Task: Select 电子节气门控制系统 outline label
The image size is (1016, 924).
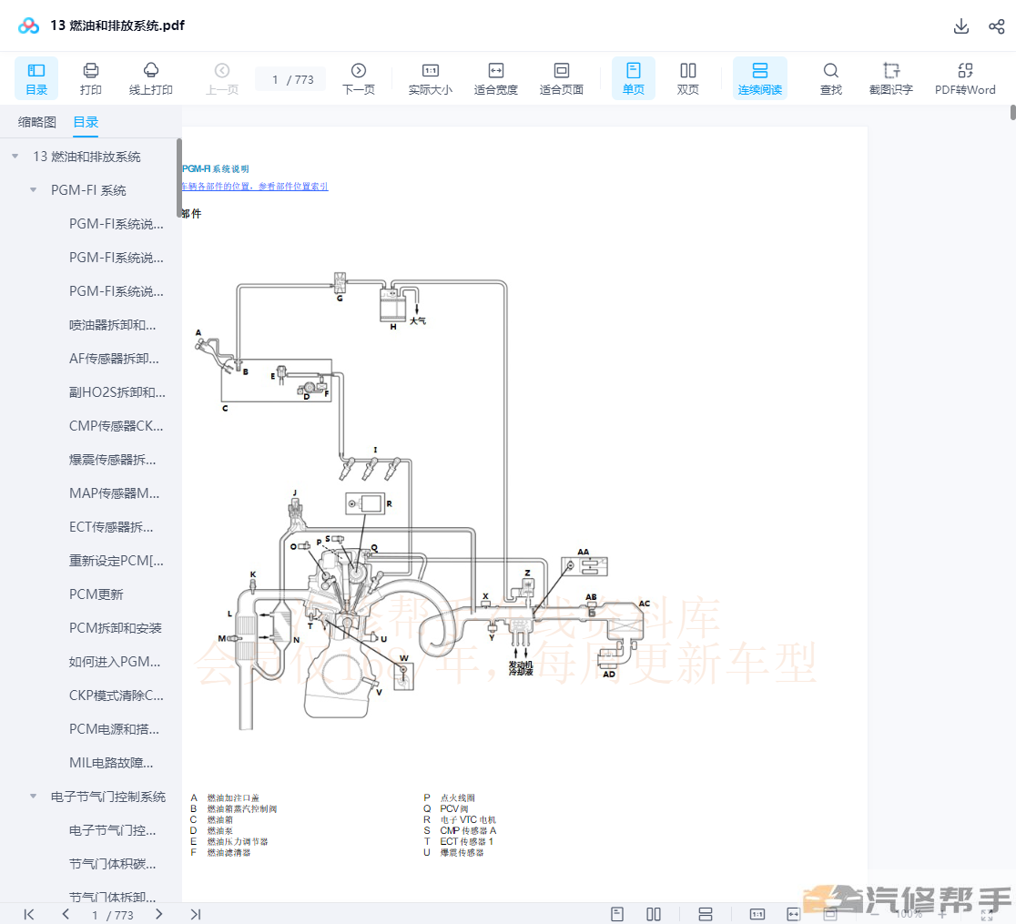Action: tap(108, 797)
